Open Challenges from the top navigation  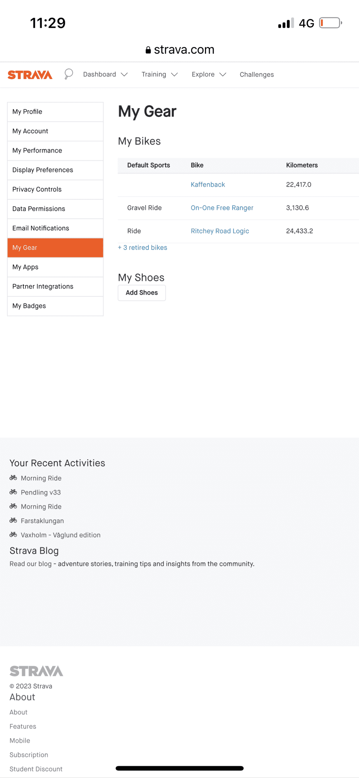[x=257, y=75]
